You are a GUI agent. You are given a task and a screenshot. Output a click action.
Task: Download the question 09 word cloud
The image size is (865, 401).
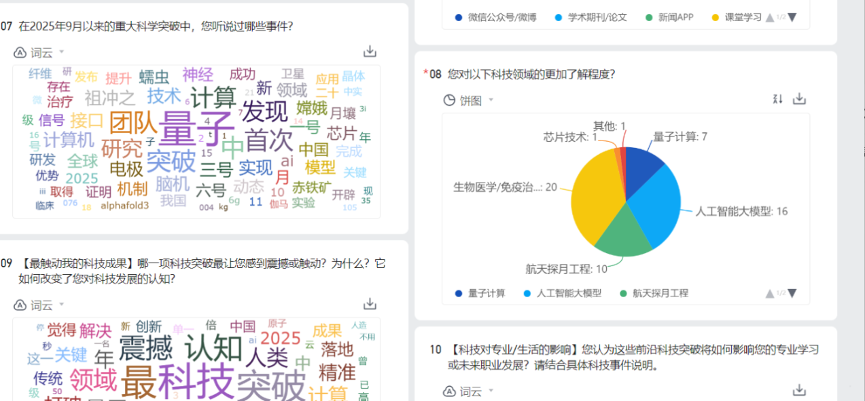pyautogui.click(x=370, y=304)
